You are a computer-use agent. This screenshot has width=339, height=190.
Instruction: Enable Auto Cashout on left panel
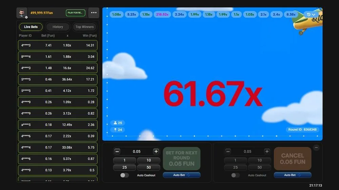click(124, 175)
